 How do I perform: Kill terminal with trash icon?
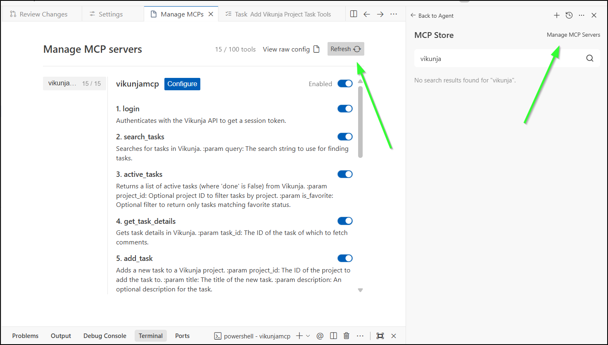[347, 336]
